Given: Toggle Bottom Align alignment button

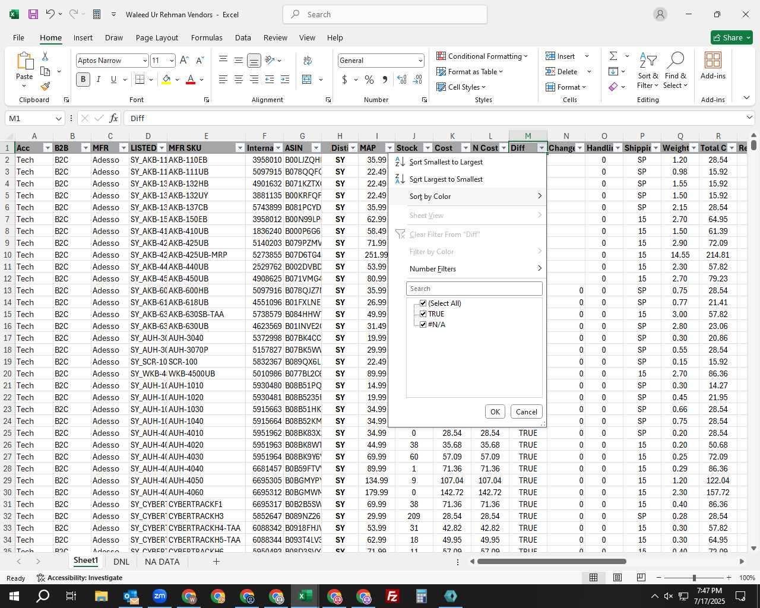Looking at the screenshot, I should click(x=254, y=60).
